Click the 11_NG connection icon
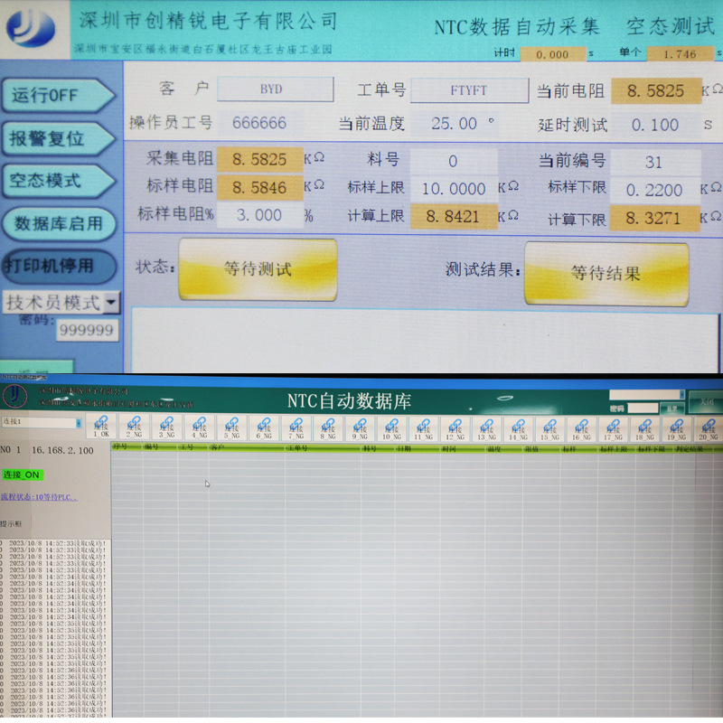The width and height of the screenshot is (723, 723). (423, 427)
